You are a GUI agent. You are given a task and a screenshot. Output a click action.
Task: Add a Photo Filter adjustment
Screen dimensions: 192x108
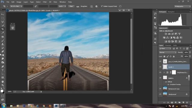[x=174, y=37]
